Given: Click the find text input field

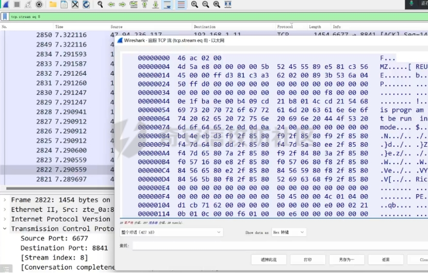Looking at the screenshot, I should 278,246.
